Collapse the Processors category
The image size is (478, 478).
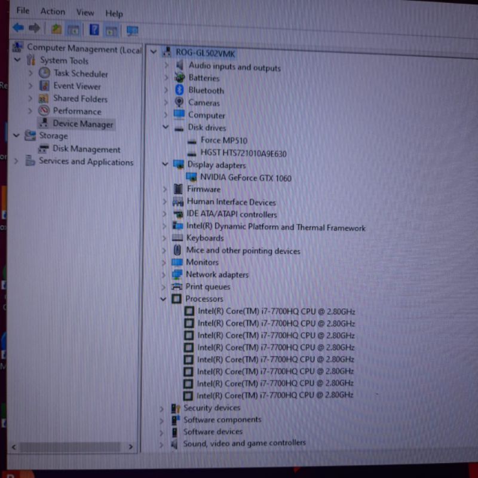click(x=163, y=299)
